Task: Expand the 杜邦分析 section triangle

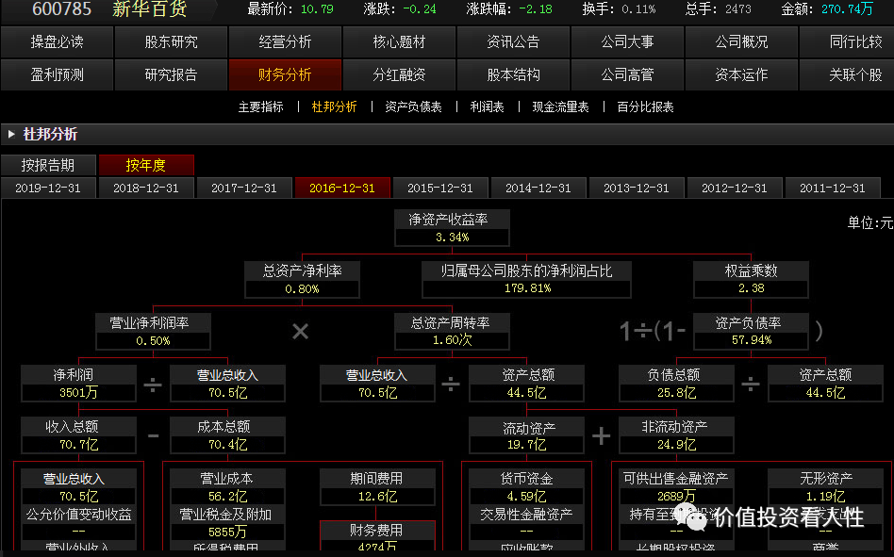Action: click(10, 135)
